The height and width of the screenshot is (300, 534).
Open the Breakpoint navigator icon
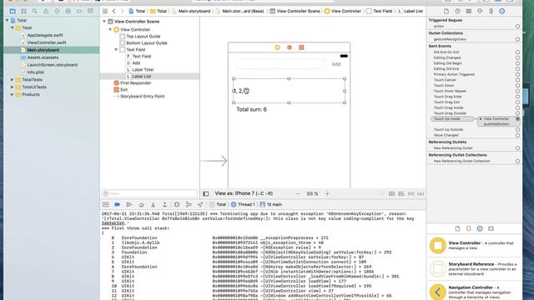(79, 11)
